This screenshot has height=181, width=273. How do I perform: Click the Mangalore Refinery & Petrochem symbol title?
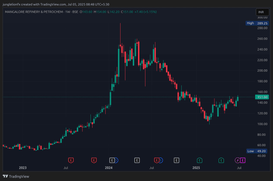coord(34,12)
